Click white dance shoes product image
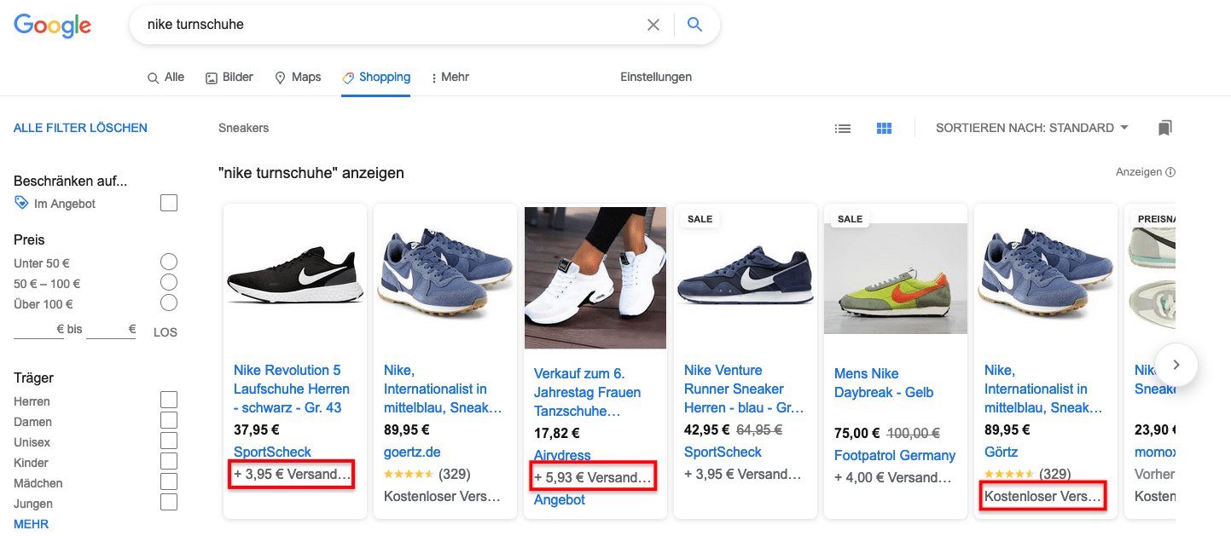This screenshot has height=536, width=1231. (x=595, y=278)
